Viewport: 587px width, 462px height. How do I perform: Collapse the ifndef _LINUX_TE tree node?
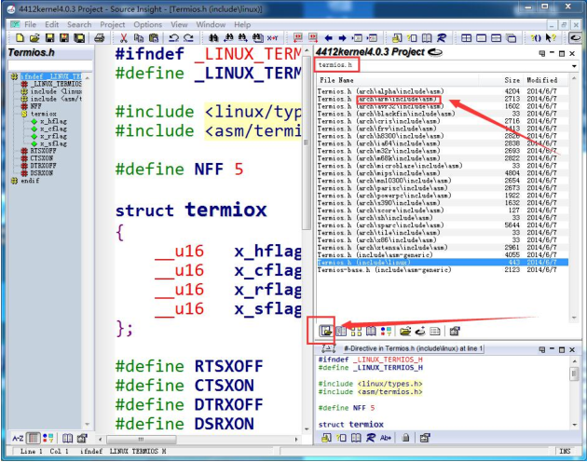coord(14,76)
